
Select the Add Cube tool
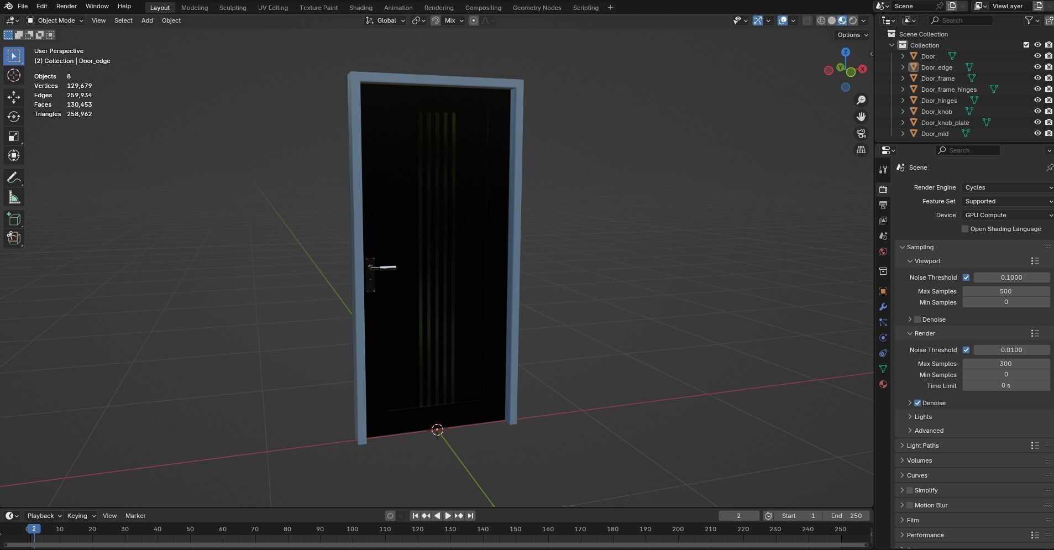14,219
